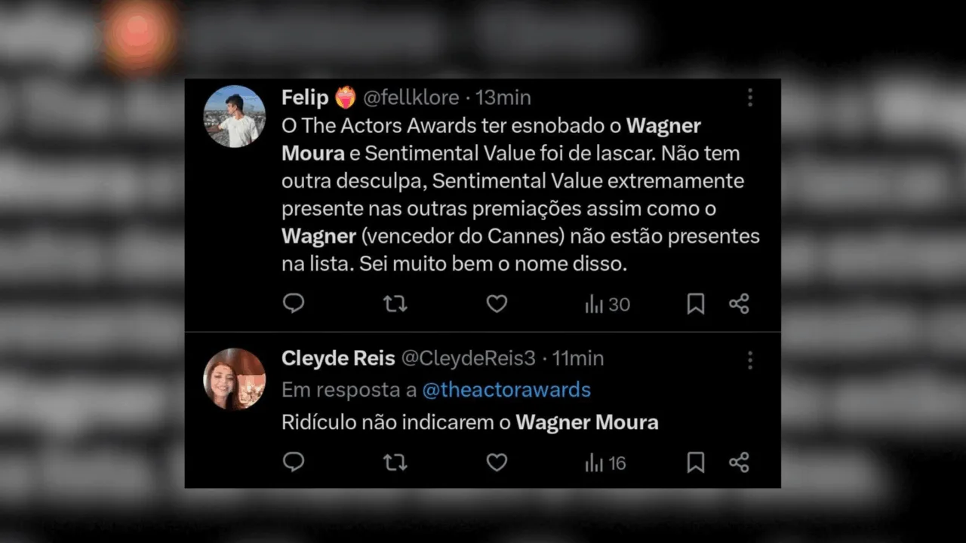The width and height of the screenshot is (966, 543).
Task: Open more options menu on Felip's tweet
Action: [x=749, y=97]
